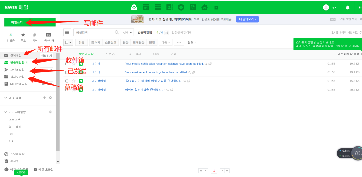Screen dimensions: 362x177
Task: Click the 답장 reply button
Action: 125,42
